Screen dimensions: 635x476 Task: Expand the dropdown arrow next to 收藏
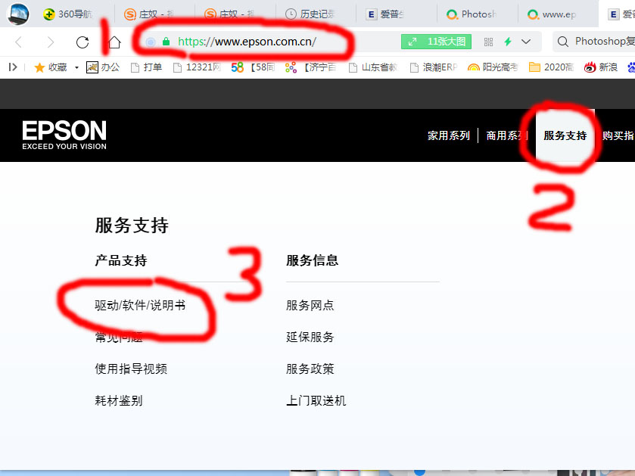click(78, 67)
